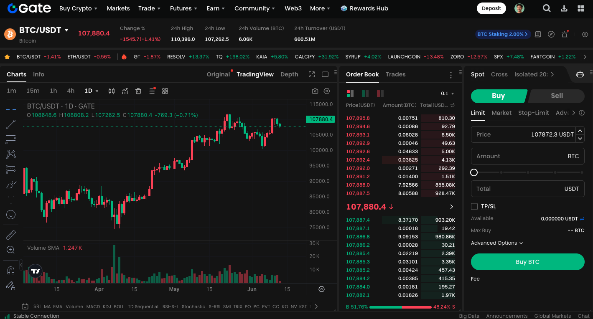
Task: Click the Buy BTC button
Action: (x=527, y=262)
